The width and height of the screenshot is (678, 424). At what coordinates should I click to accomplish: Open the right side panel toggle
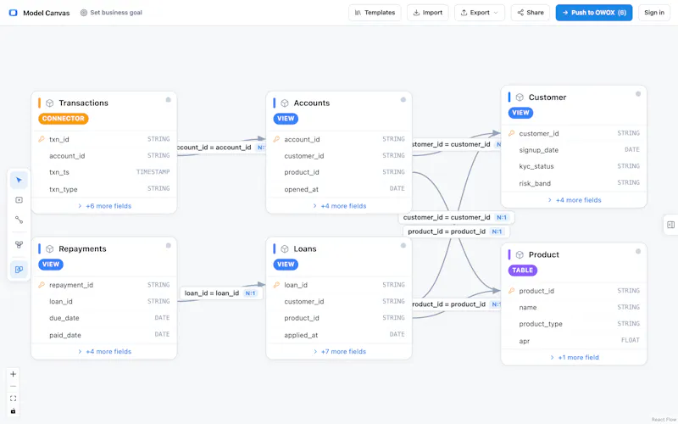(x=670, y=225)
